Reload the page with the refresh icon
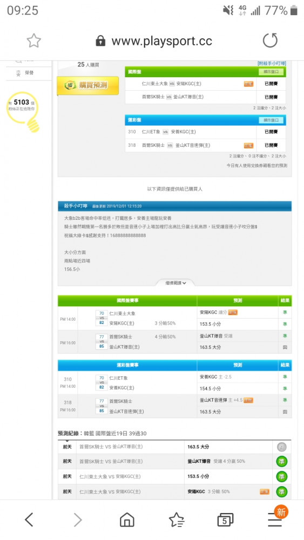Screen dimensions: 304x540 [x=270, y=40]
